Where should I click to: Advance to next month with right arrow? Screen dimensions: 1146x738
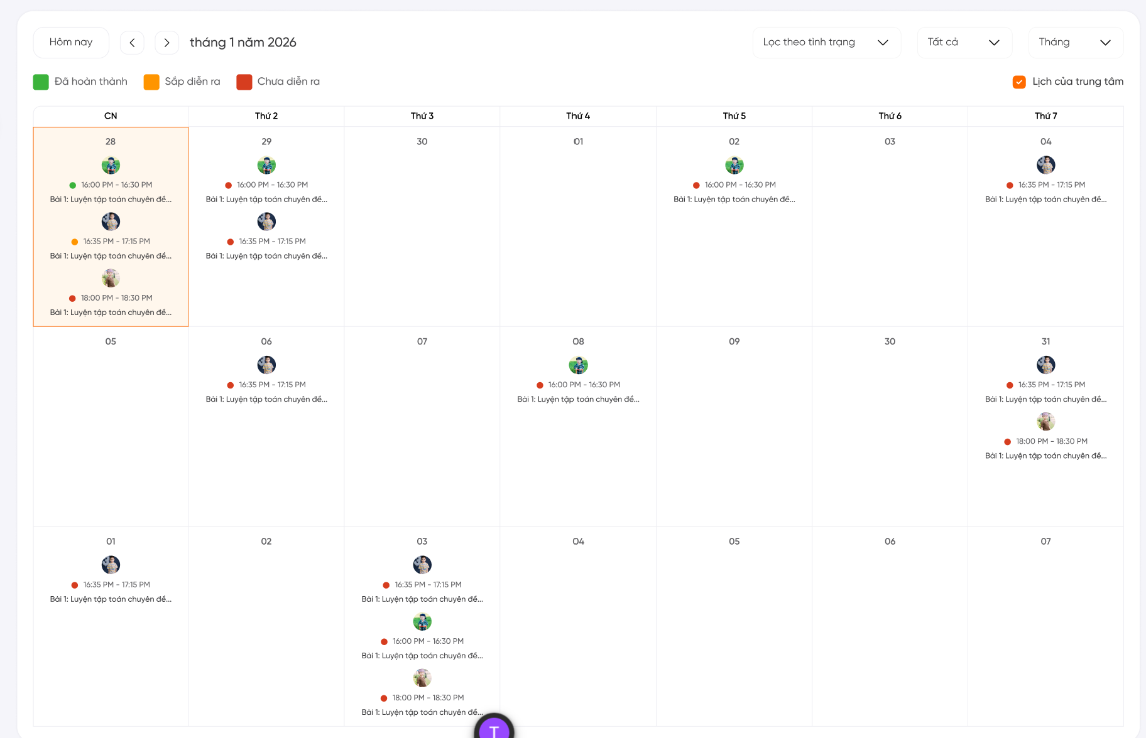166,43
